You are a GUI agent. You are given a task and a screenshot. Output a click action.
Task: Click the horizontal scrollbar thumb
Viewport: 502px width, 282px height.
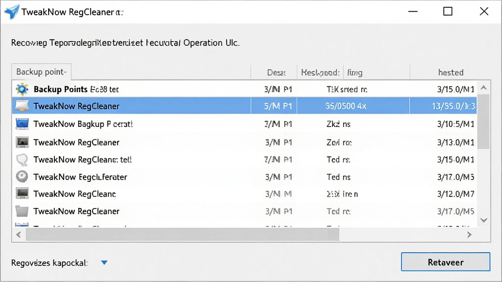pyautogui.click(x=182, y=235)
